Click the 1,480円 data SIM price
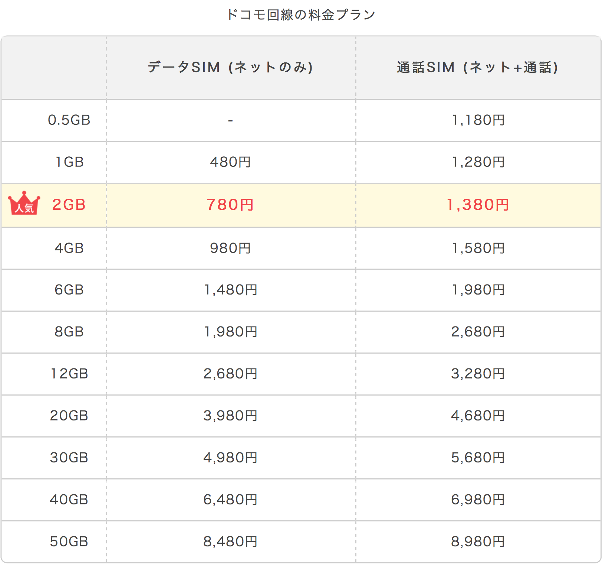609x569 pixels. pos(231,290)
